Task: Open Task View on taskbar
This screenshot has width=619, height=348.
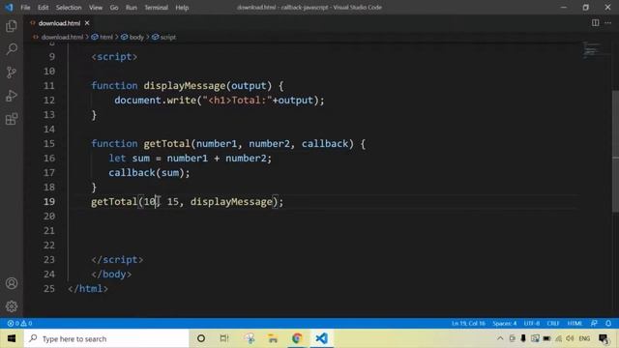Action: [224, 338]
